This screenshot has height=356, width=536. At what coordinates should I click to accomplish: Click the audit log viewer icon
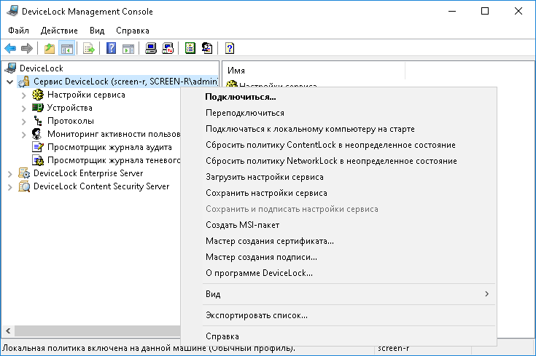click(38, 147)
